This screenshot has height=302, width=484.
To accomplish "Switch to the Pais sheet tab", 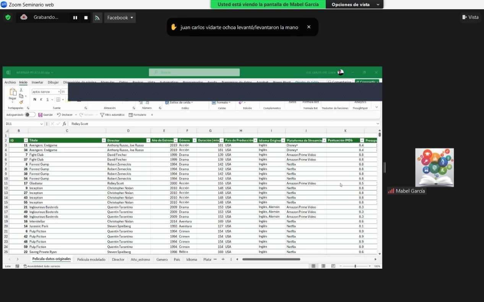I will [x=177, y=260].
